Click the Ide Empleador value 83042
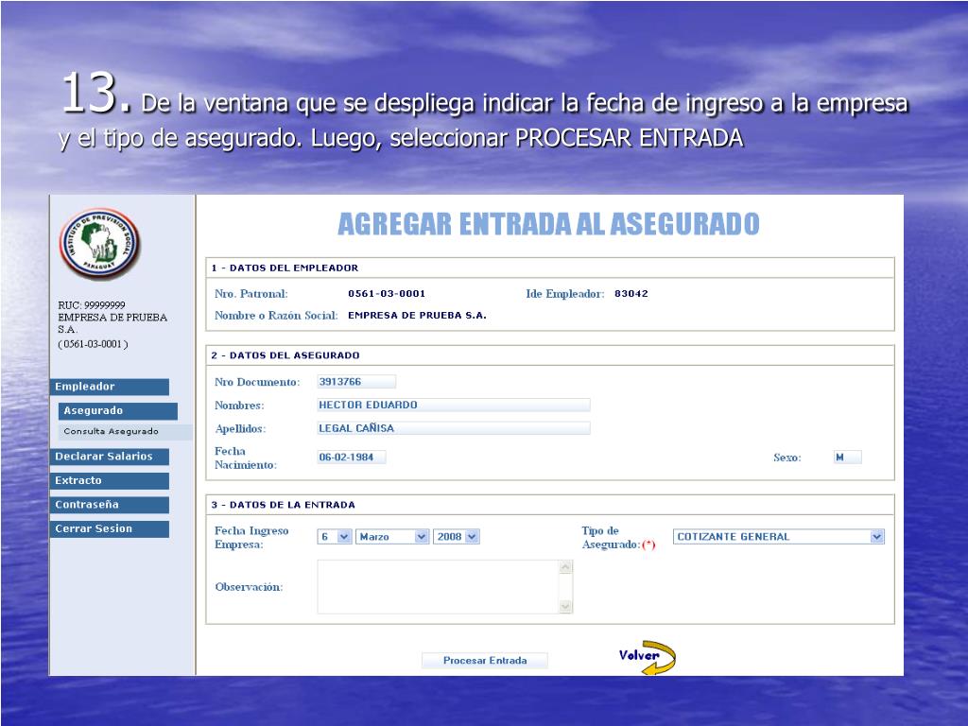This screenshot has height=726, width=968. click(631, 294)
